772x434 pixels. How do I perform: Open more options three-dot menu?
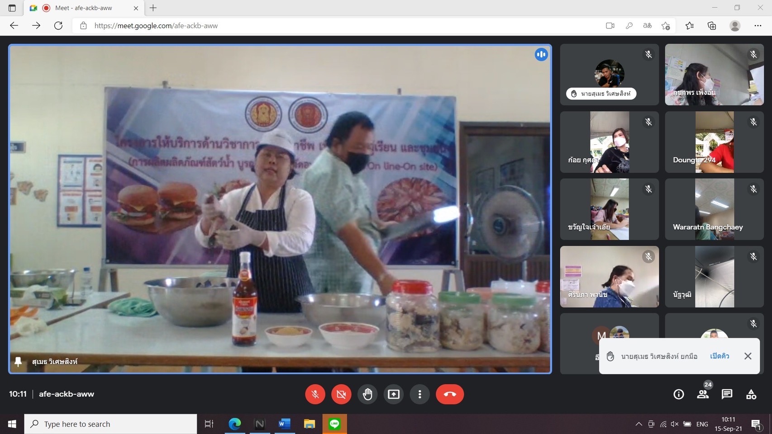[420, 394]
